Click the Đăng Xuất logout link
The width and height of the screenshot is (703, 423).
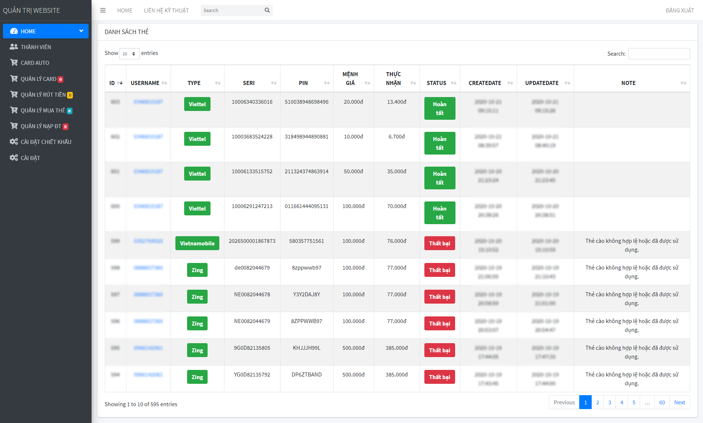pos(680,10)
